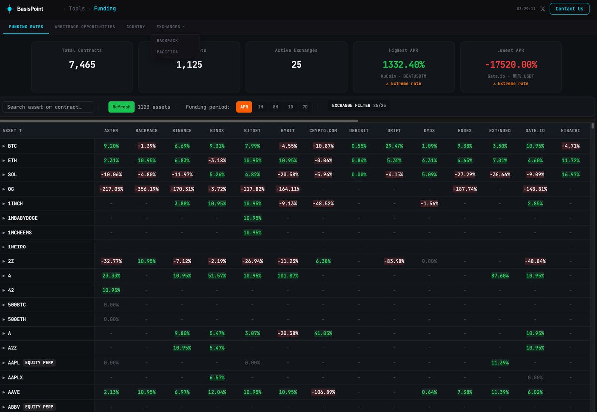Click 1INCH Crypto.com rate -48.52%
The height and width of the screenshot is (412, 597).
point(323,203)
